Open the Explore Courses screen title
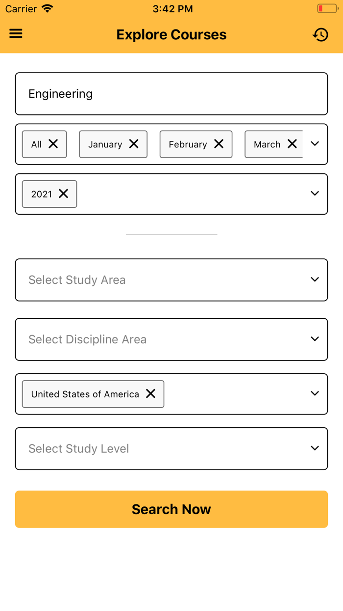 [171, 34]
